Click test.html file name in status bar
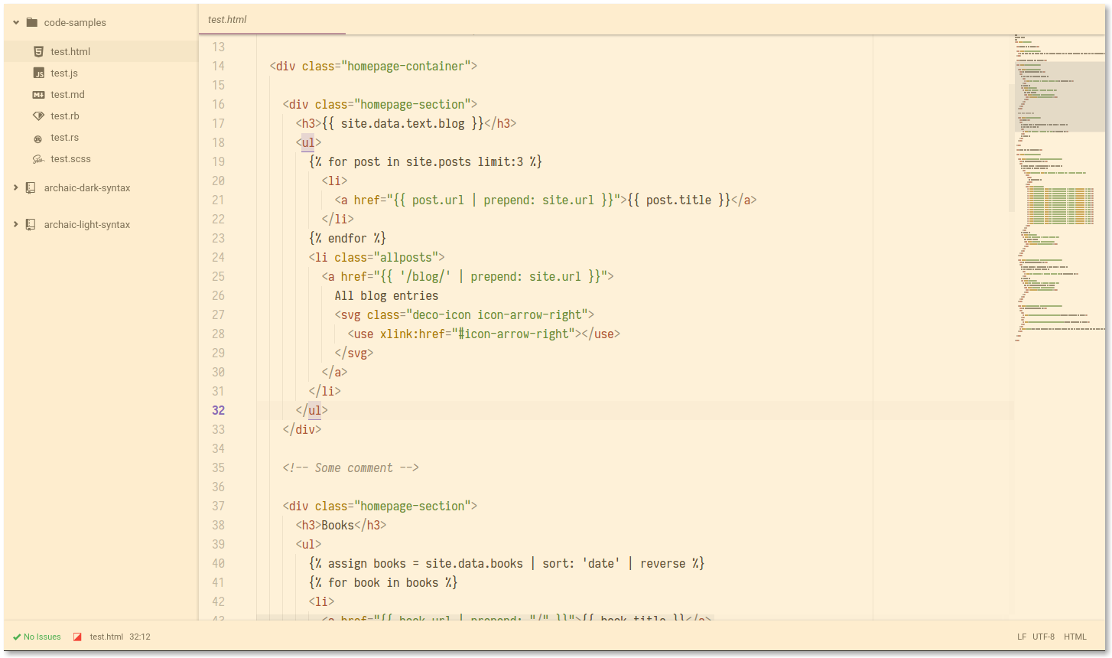The image size is (1112, 658). coord(106,637)
